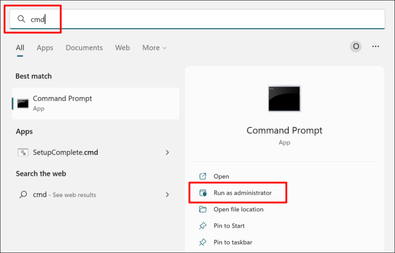This screenshot has height=253, width=395.
Task: Click the O user account avatar
Action: point(356,47)
